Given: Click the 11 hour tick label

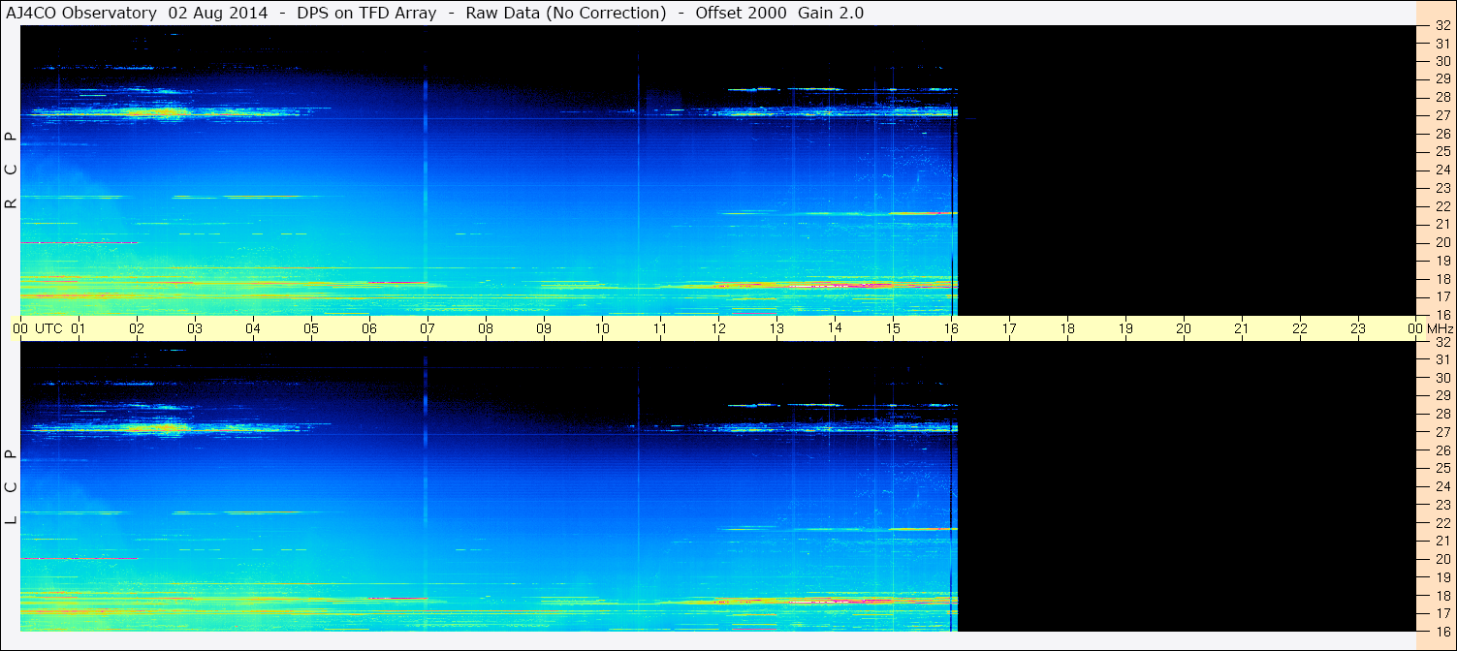Looking at the screenshot, I should [x=660, y=328].
